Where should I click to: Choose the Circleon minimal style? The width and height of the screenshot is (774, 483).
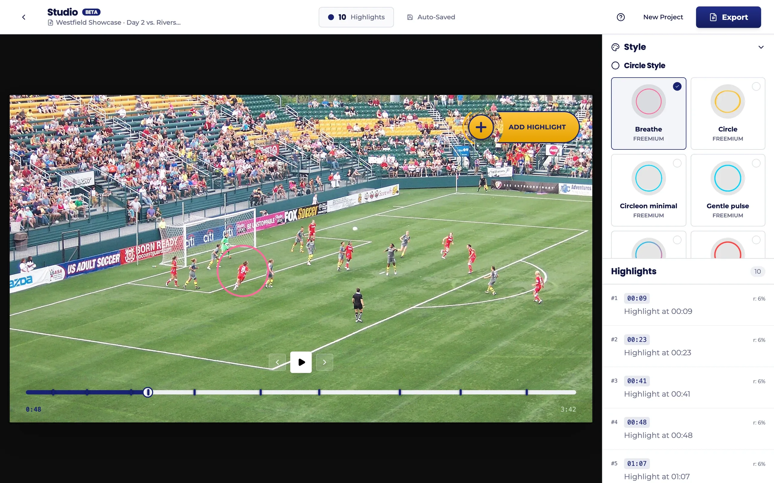coord(648,190)
